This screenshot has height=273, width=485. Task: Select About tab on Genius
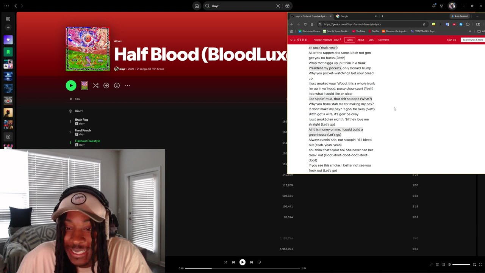[x=361, y=40]
